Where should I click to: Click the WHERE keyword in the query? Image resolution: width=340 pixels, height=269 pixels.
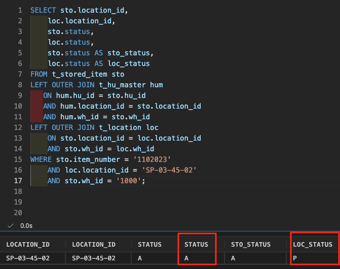coord(41,159)
